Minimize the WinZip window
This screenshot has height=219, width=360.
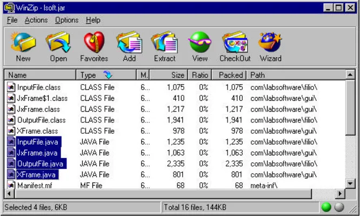pos(328,8)
